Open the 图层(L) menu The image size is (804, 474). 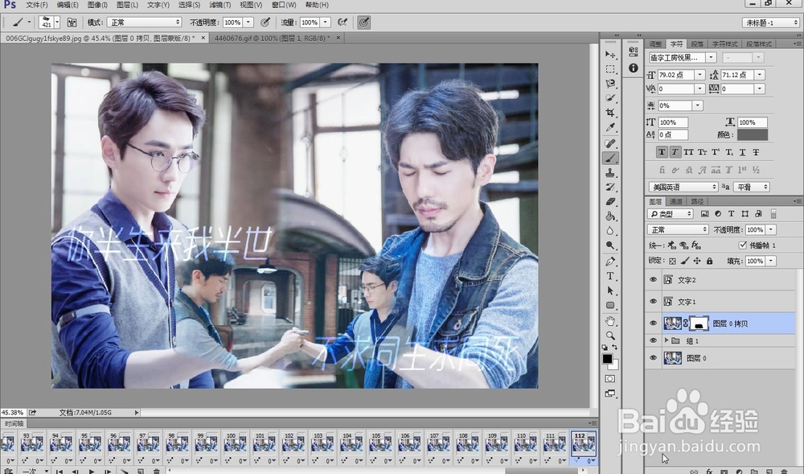tap(127, 5)
